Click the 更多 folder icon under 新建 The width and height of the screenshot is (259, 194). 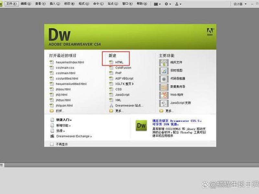(111, 111)
